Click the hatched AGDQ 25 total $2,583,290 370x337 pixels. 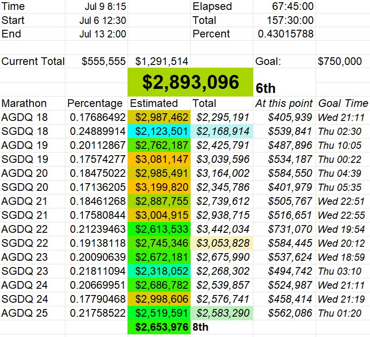[x=222, y=313]
